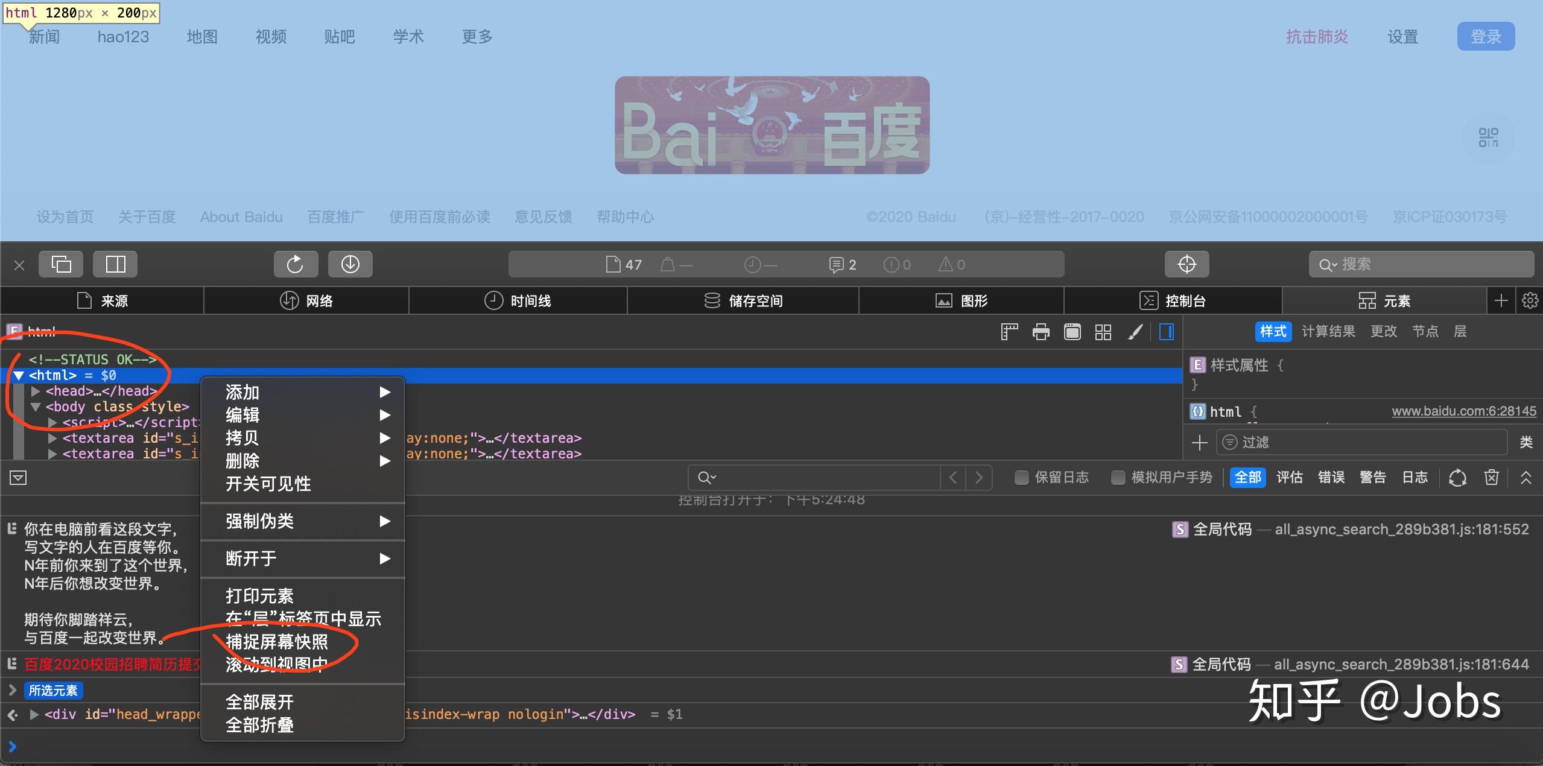Click the error count indicator showing 0
The height and width of the screenshot is (766, 1543).
897,264
